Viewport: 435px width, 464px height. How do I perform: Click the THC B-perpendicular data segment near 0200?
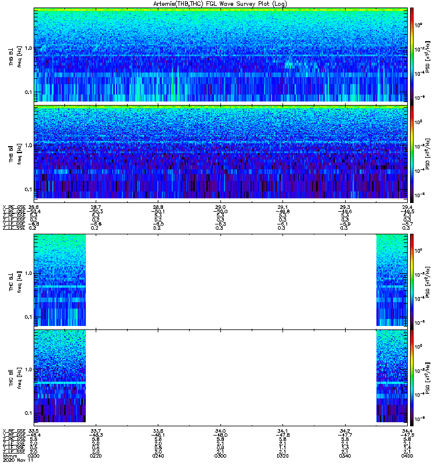pos(60,280)
